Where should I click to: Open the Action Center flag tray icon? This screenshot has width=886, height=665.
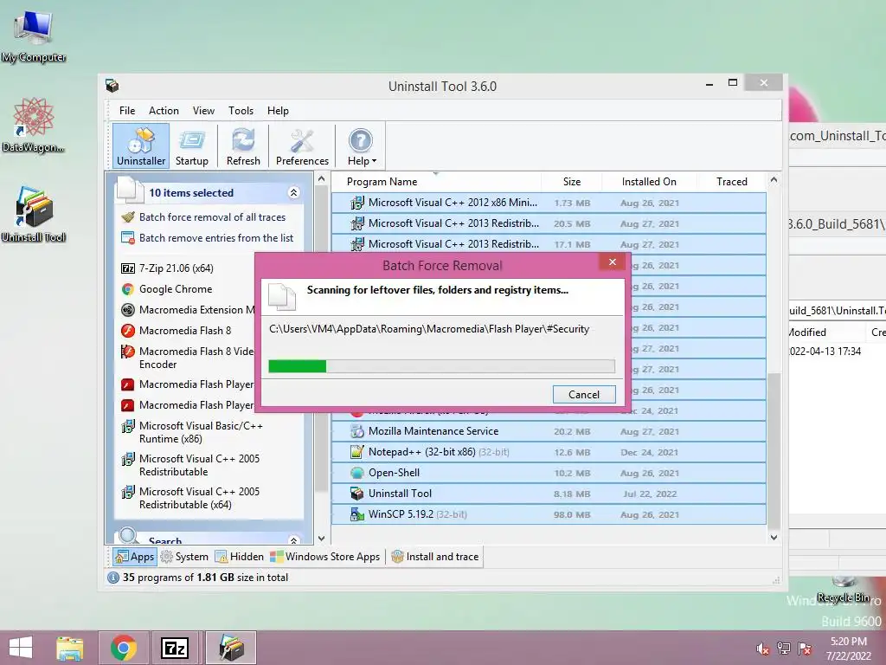[805, 649]
